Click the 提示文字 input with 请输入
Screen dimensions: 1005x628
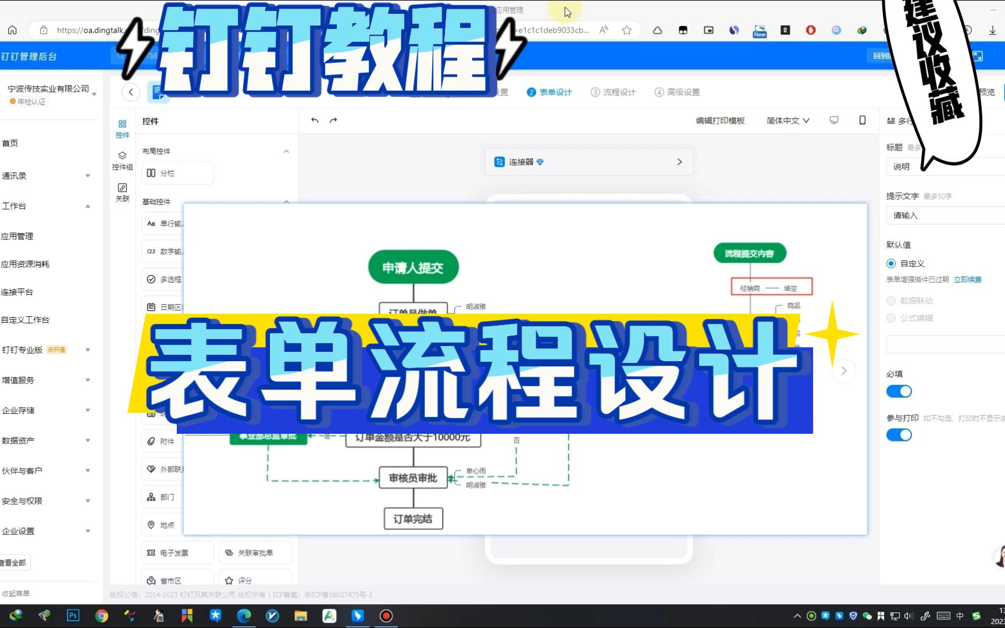click(x=946, y=216)
